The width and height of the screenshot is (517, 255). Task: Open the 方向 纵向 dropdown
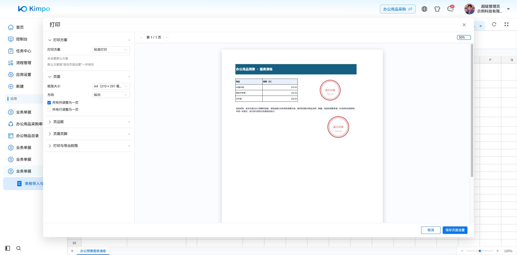click(x=111, y=95)
